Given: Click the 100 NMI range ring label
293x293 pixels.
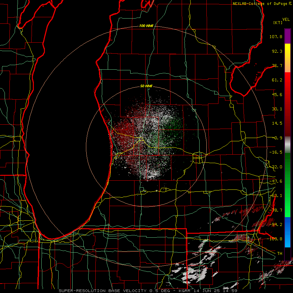Looking at the screenshot, I should pyautogui.click(x=146, y=26).
